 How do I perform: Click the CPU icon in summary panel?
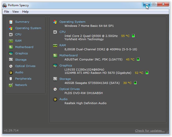55,32
